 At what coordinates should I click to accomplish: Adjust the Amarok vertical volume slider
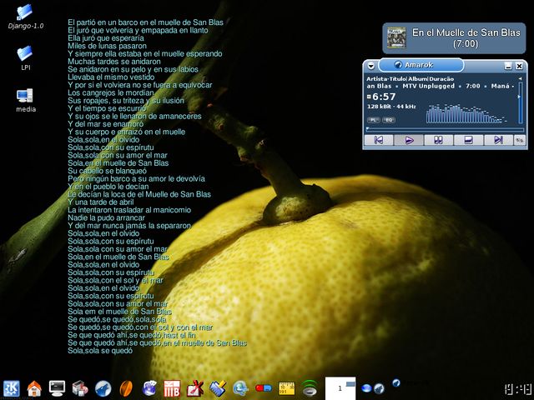coord(521,102)
